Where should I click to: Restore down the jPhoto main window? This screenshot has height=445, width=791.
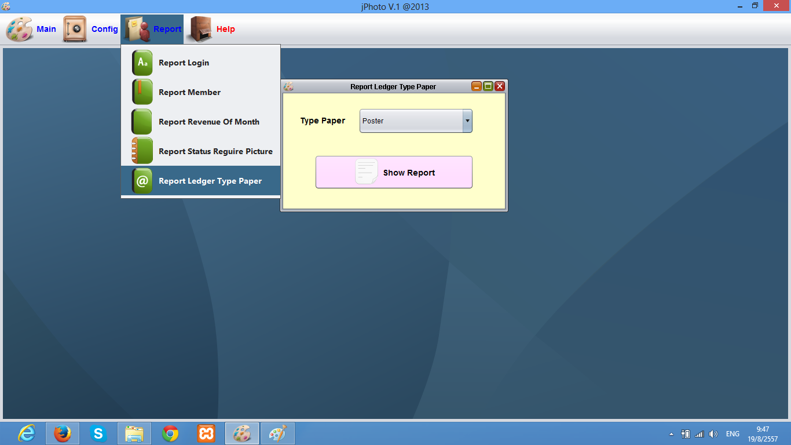click(x=755, y=6)
